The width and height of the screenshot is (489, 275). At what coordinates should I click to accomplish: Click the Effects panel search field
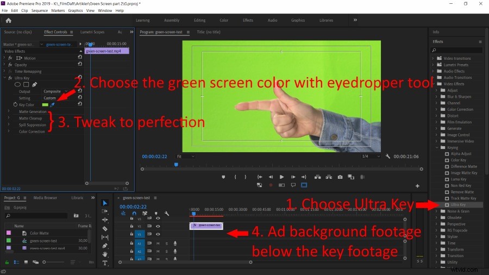pyautogui.click(x=457, y=50)
